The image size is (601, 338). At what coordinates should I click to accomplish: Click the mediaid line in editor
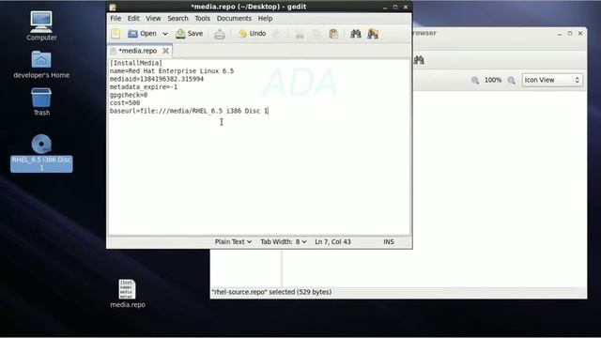pyautogui.click(x=157, y=79)
